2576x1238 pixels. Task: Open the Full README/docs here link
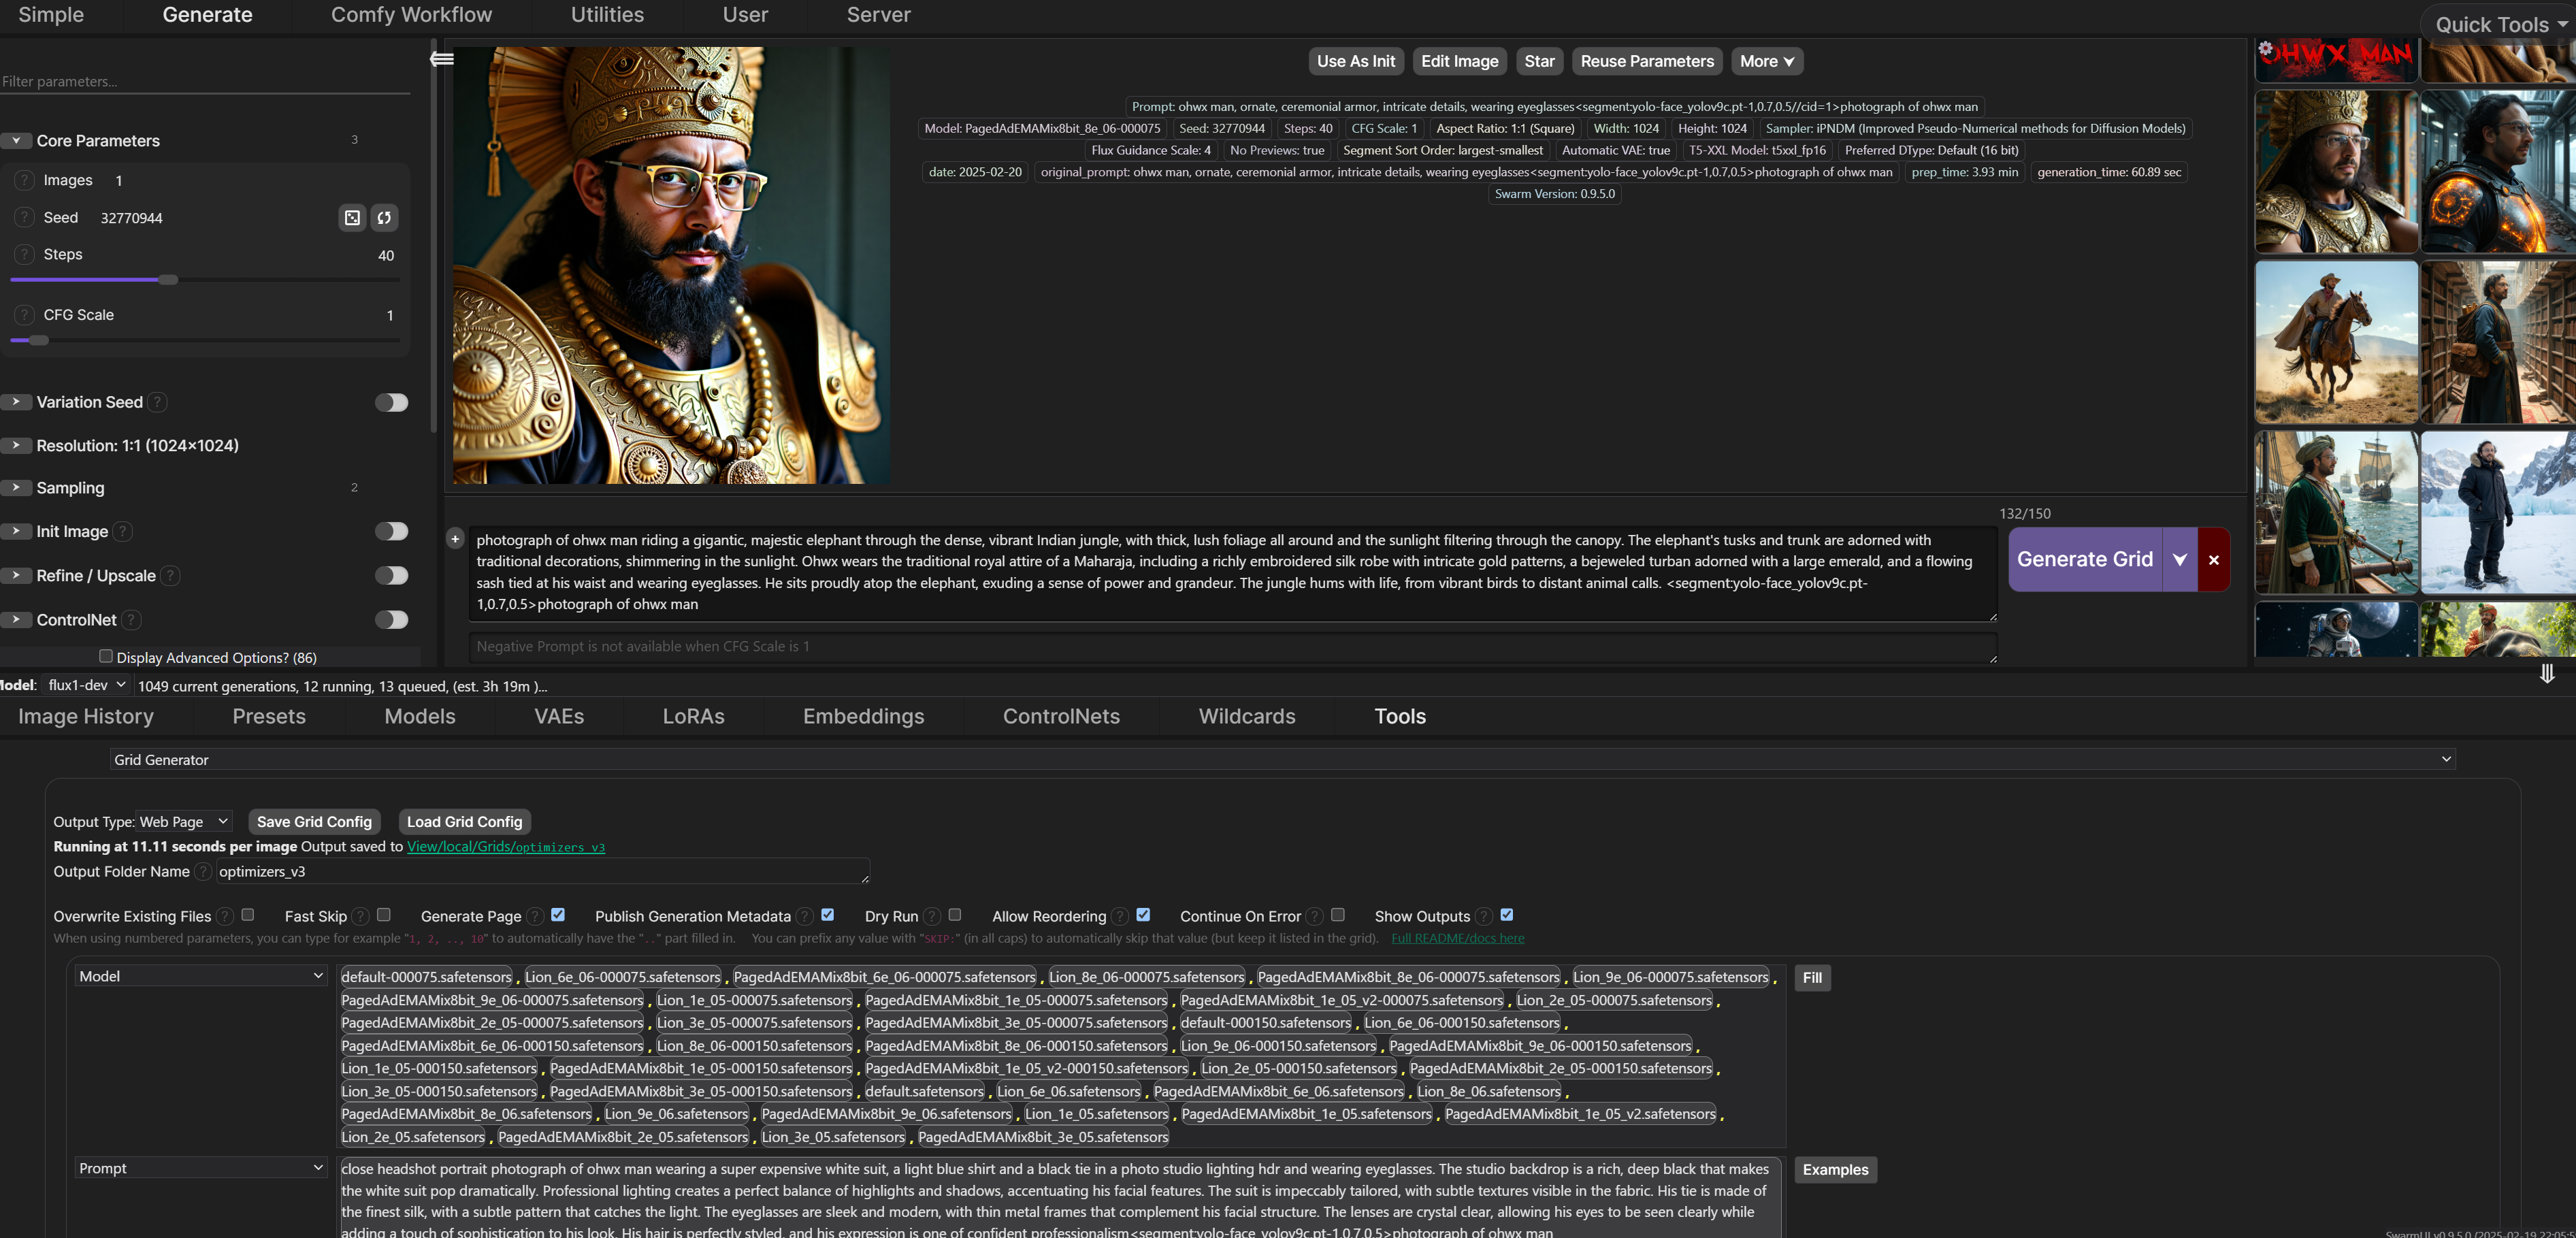[1457, 938]
